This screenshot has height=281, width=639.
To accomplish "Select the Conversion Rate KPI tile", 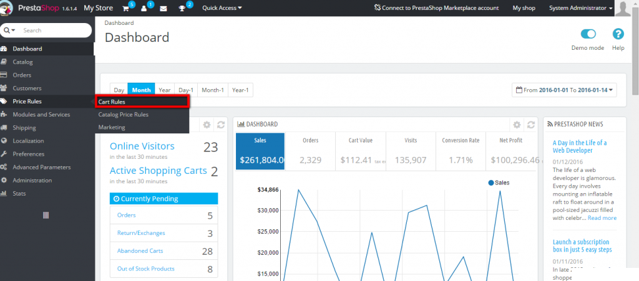I will pos(461,151).
